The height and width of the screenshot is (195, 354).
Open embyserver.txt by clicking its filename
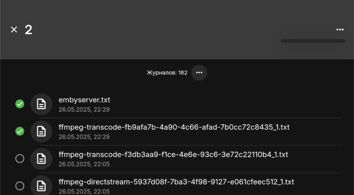click(84, 100)
